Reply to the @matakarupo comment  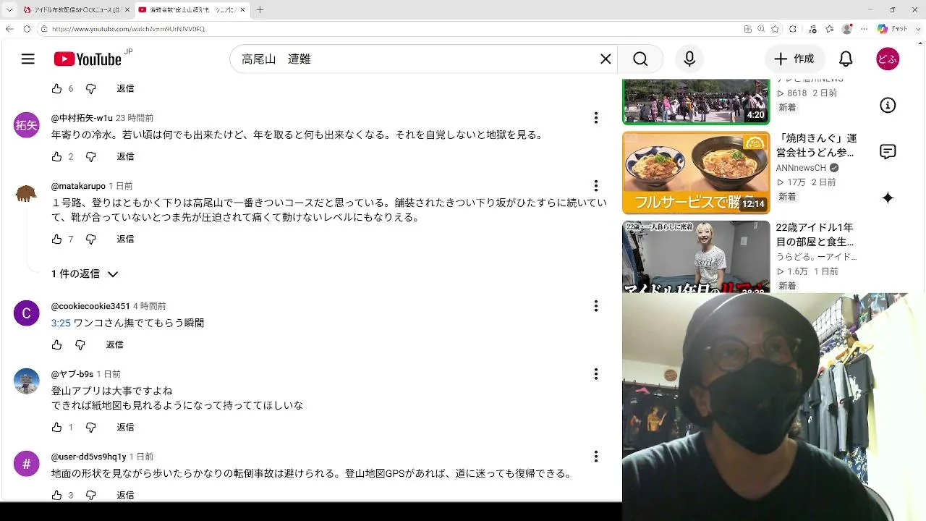click(x=125, y=239)
